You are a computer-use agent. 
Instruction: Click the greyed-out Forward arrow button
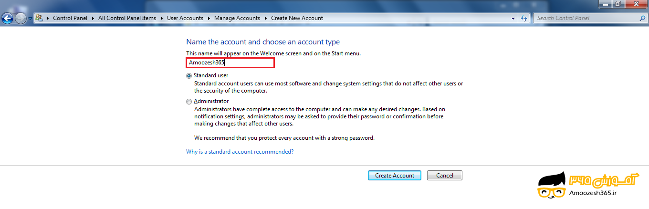coord(21,18)
